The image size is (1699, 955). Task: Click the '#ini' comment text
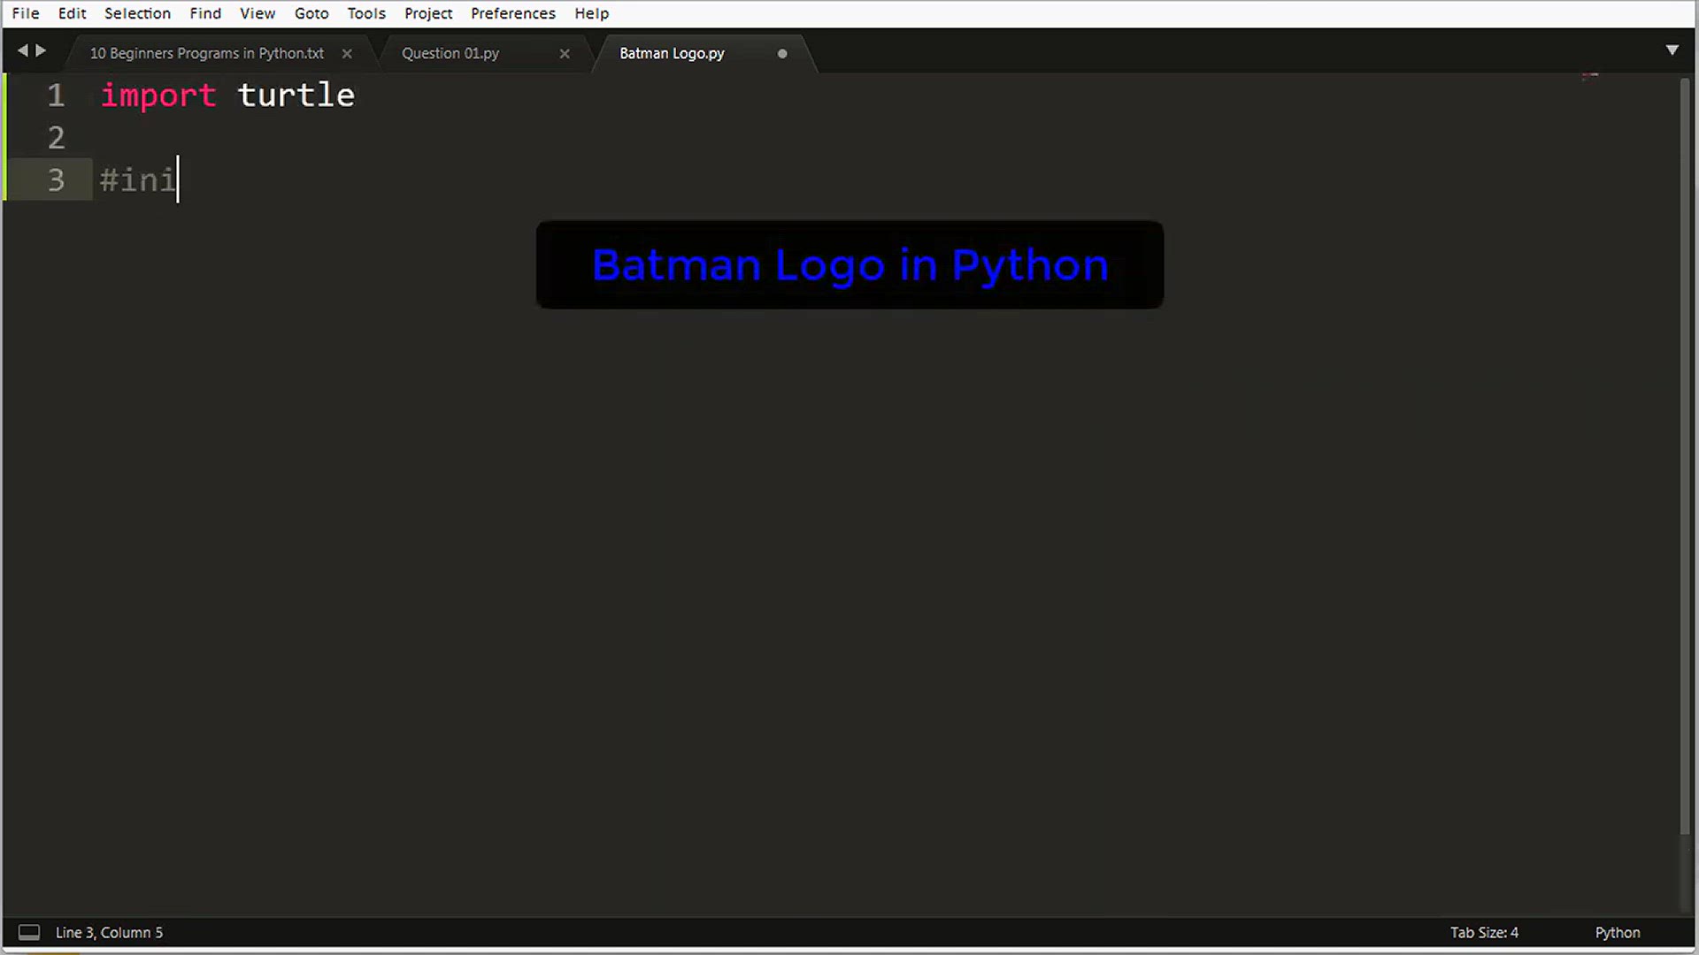pos(138,180)
